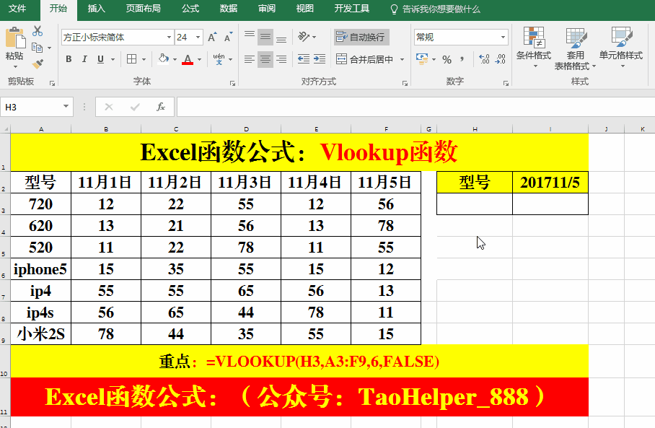The width and height of the screenshot is (655, 428).
Task: Open the wén phonetic guide tool
Action: click(219, 59)
